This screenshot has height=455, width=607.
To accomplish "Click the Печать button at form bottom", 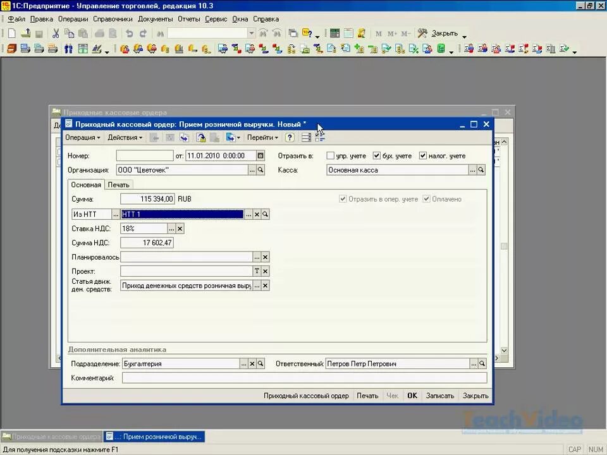I will click(x=367, y=396).
